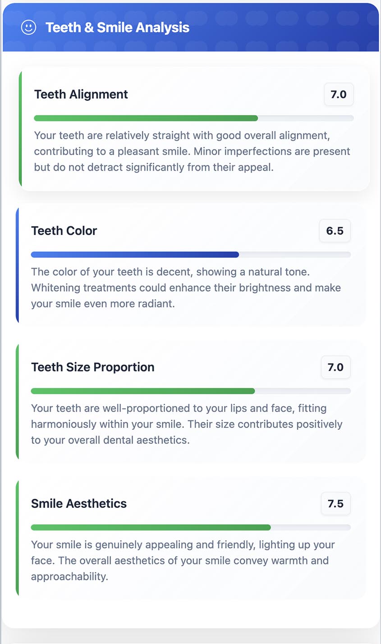Click the Teeth Size Proportion description

pos(187,424)
